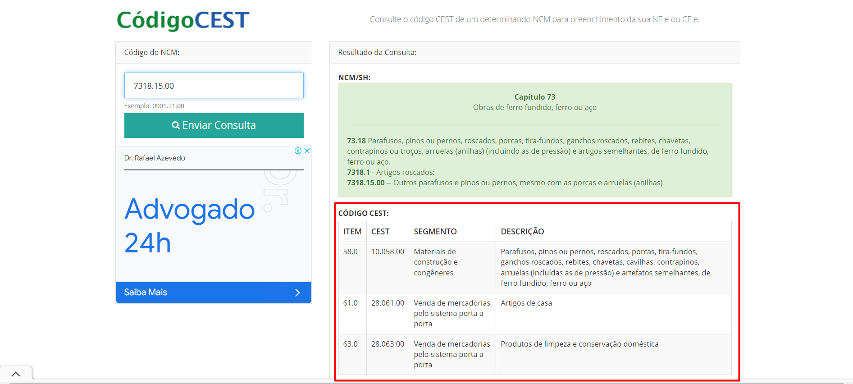Screen dimensions: 853x384
Task: Close the ad with the X icon
Action: click(307, 151)
